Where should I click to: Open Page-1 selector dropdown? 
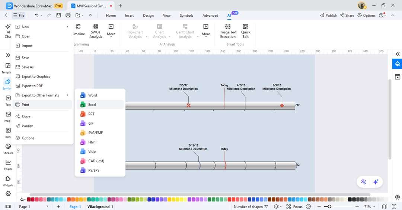point(47,206)
